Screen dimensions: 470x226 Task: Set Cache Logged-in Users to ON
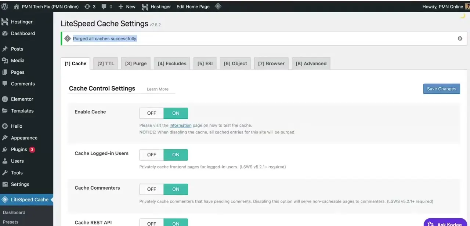point(176,155)
